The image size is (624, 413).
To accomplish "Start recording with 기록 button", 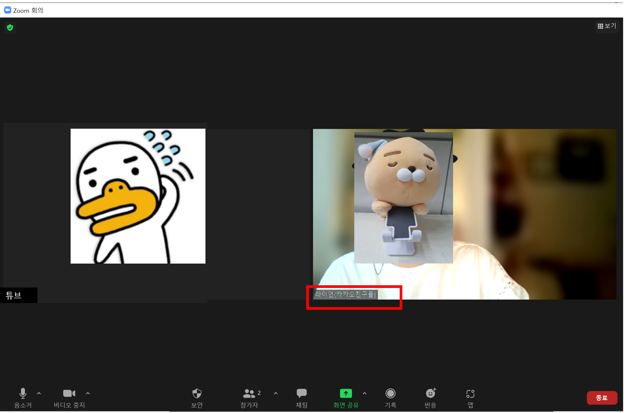I will click(390, 398).
